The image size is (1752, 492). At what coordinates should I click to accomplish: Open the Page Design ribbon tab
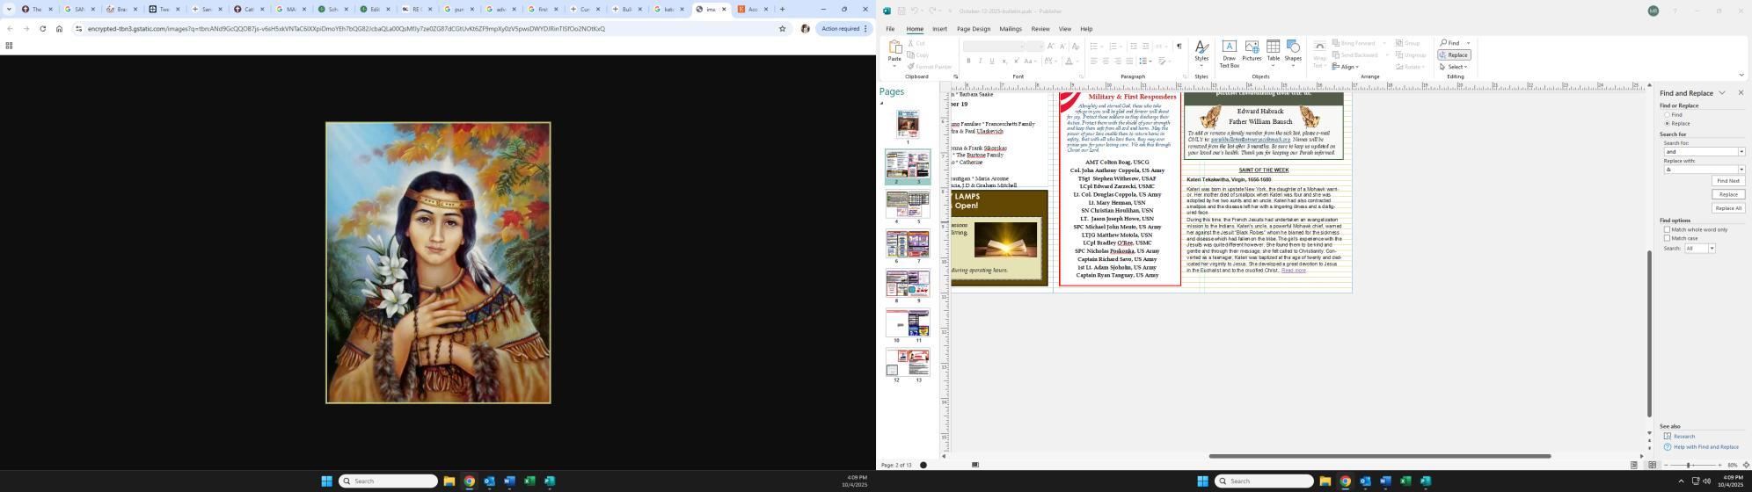pyautogui.click(x=973, y=29)
